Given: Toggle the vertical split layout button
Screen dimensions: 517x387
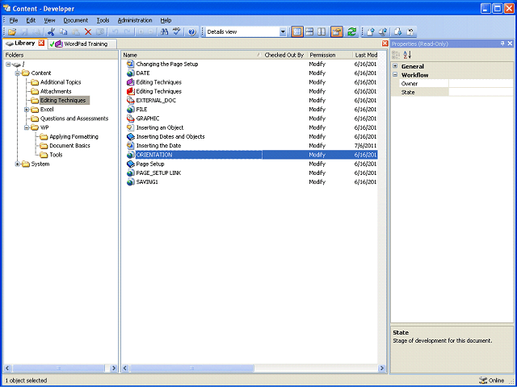Looking at the screenshot, I should pos(322,32).
